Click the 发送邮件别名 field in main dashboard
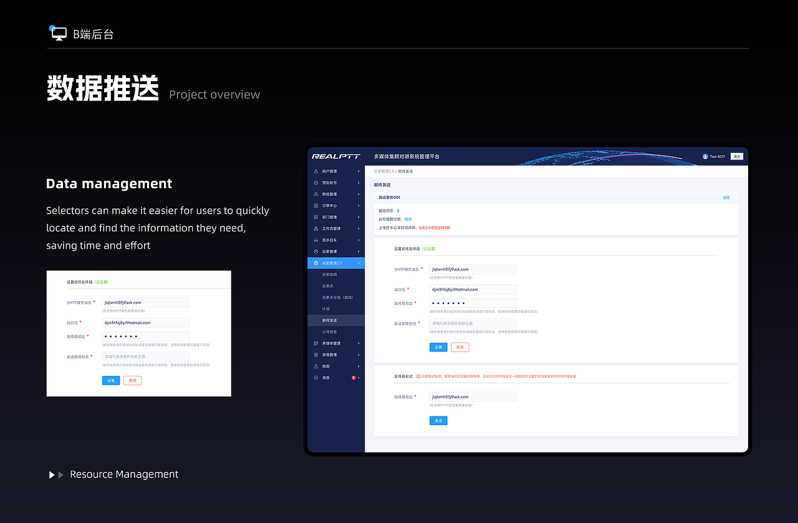 coord(473,324)
